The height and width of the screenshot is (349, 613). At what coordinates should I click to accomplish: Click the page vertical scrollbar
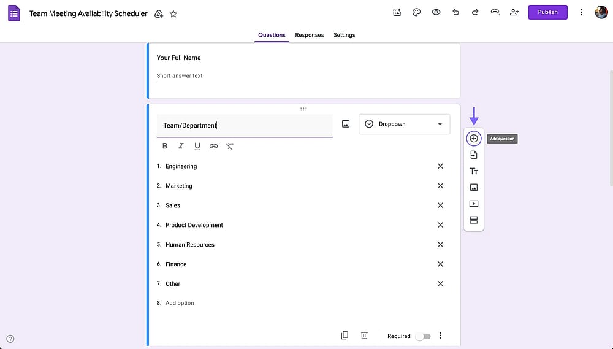point(611,128)
